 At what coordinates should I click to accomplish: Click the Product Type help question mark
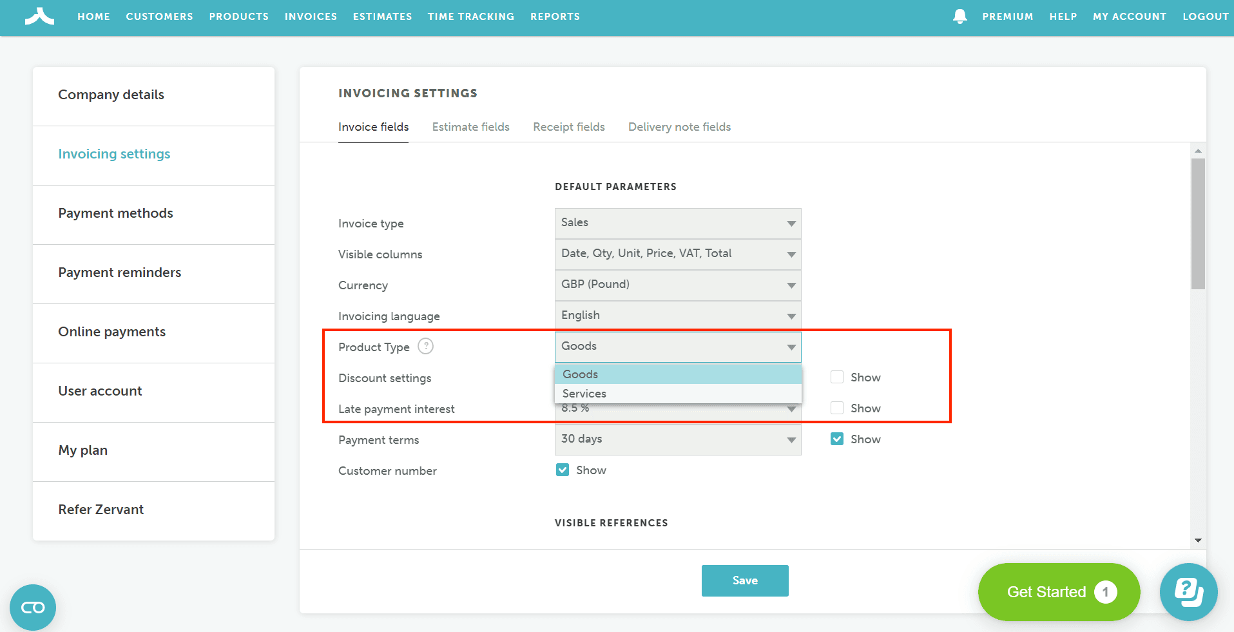click(x=425, y=347)
